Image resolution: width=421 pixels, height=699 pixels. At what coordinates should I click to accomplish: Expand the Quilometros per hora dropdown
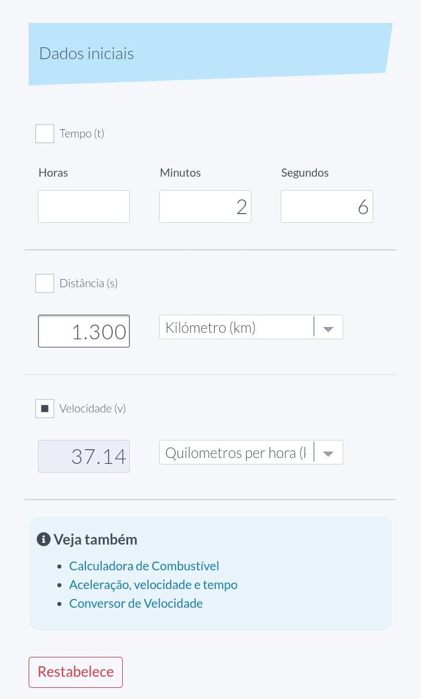pos(251,453)
